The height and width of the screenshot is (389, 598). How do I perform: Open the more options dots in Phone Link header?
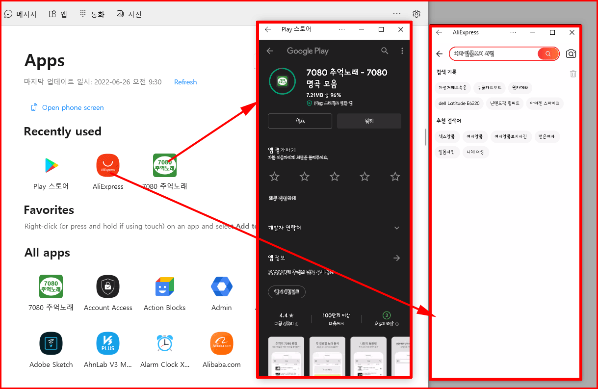pos(397,14)
